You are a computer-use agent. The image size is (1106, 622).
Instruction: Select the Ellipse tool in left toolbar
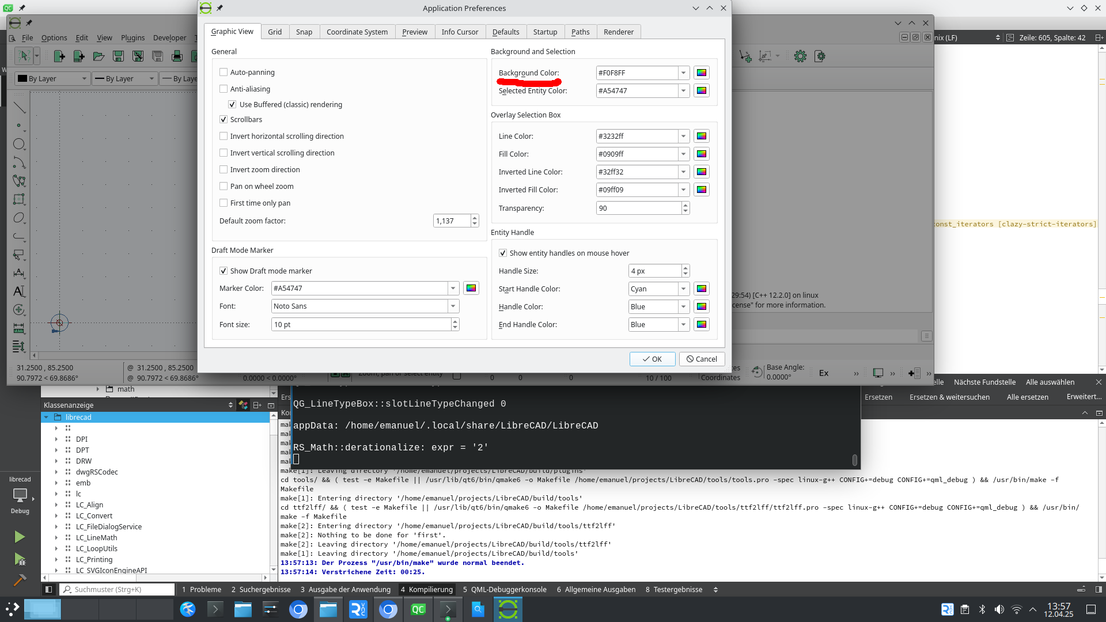19,218
